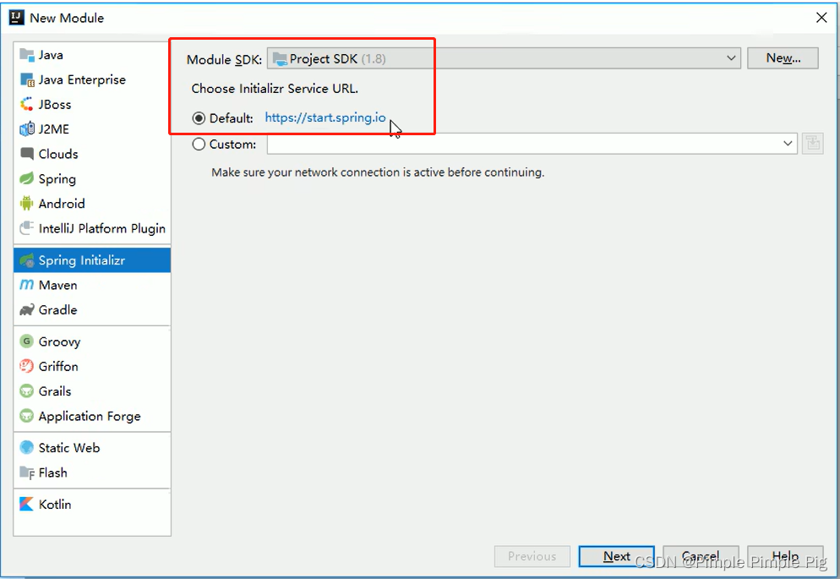
Task: Click the Maven m icon
Action: point(26,285)
